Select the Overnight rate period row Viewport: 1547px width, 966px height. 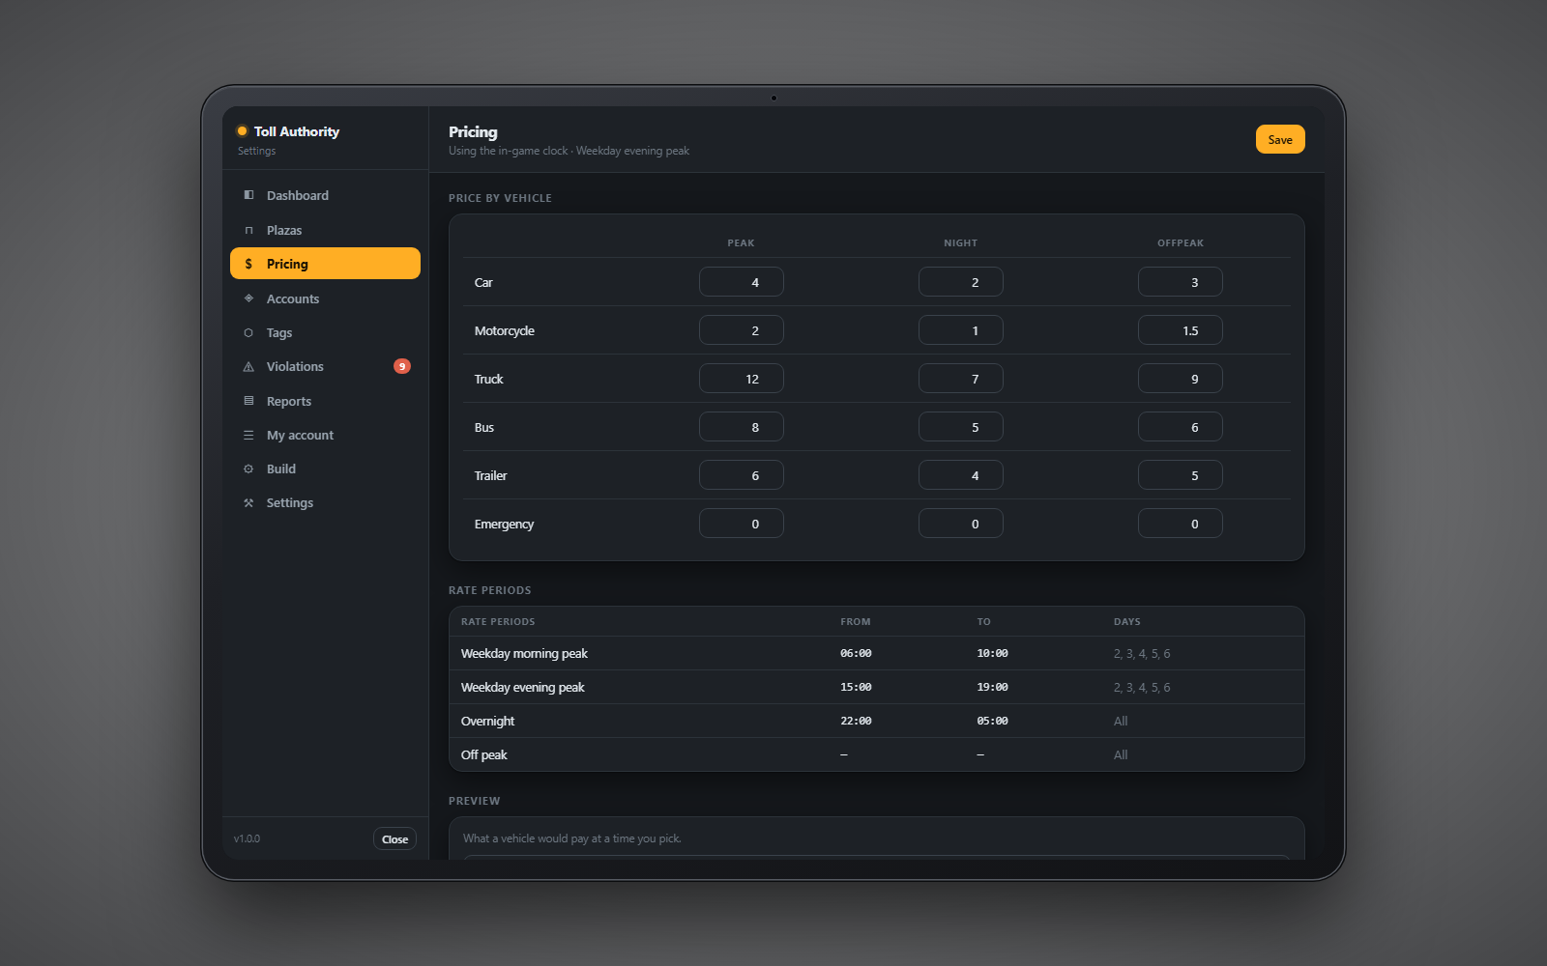click(877, 721)
